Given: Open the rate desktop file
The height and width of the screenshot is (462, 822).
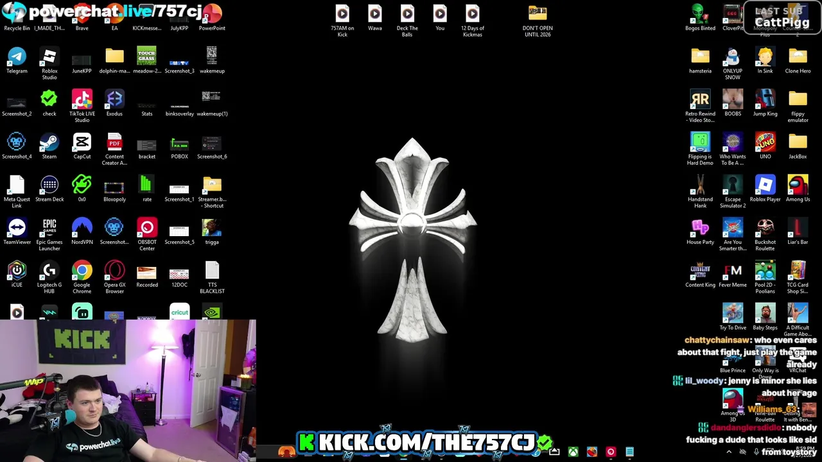Looking at the screenshot, I should [x=147, y=189].
